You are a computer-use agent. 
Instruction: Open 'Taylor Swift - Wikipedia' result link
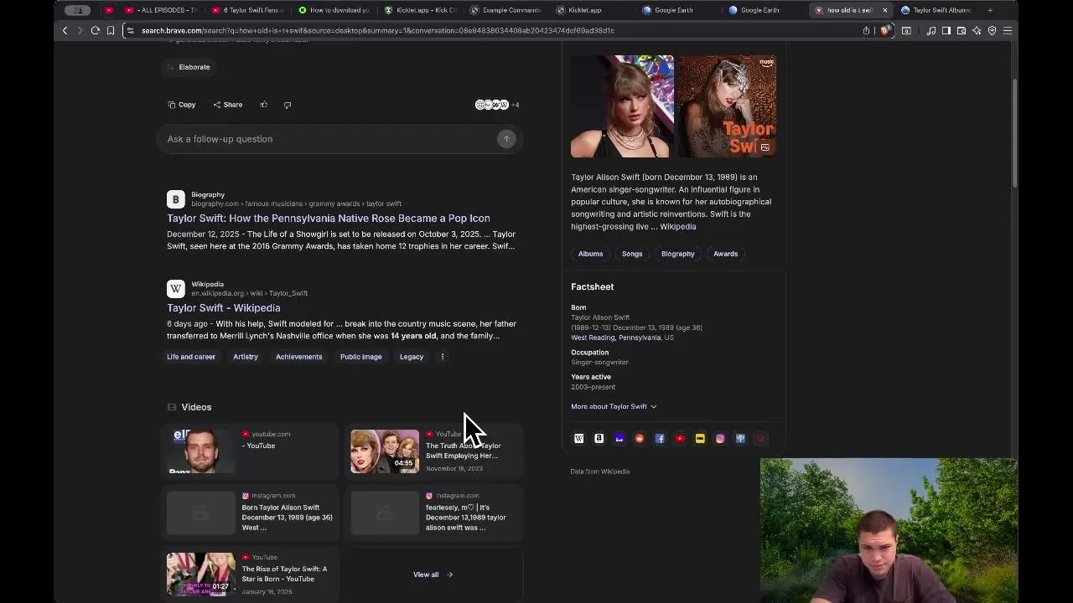(x=224, y=307)
